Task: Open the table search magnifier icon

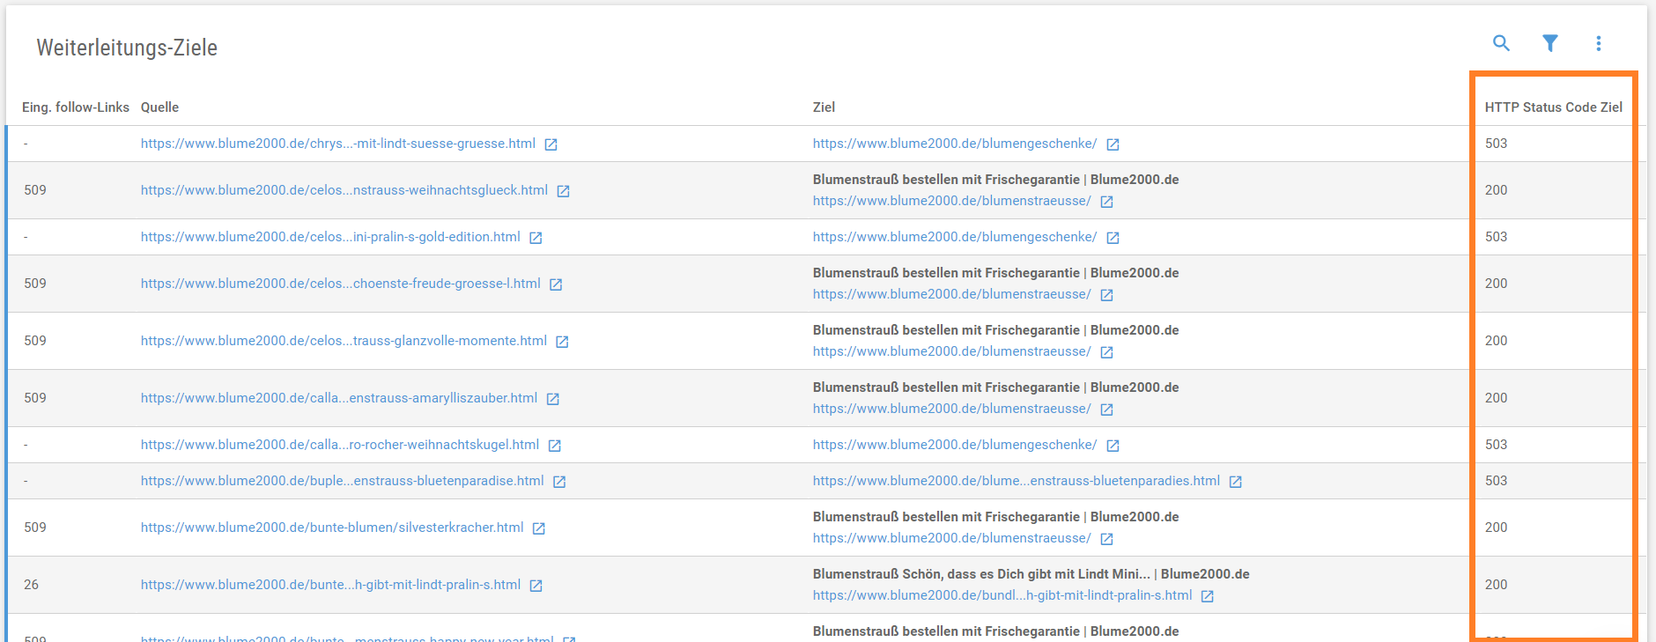Action: (x=1501, y=43)
